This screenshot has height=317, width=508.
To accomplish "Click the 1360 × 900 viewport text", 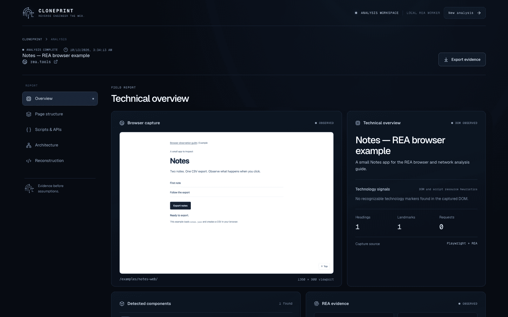I will 316,280.
